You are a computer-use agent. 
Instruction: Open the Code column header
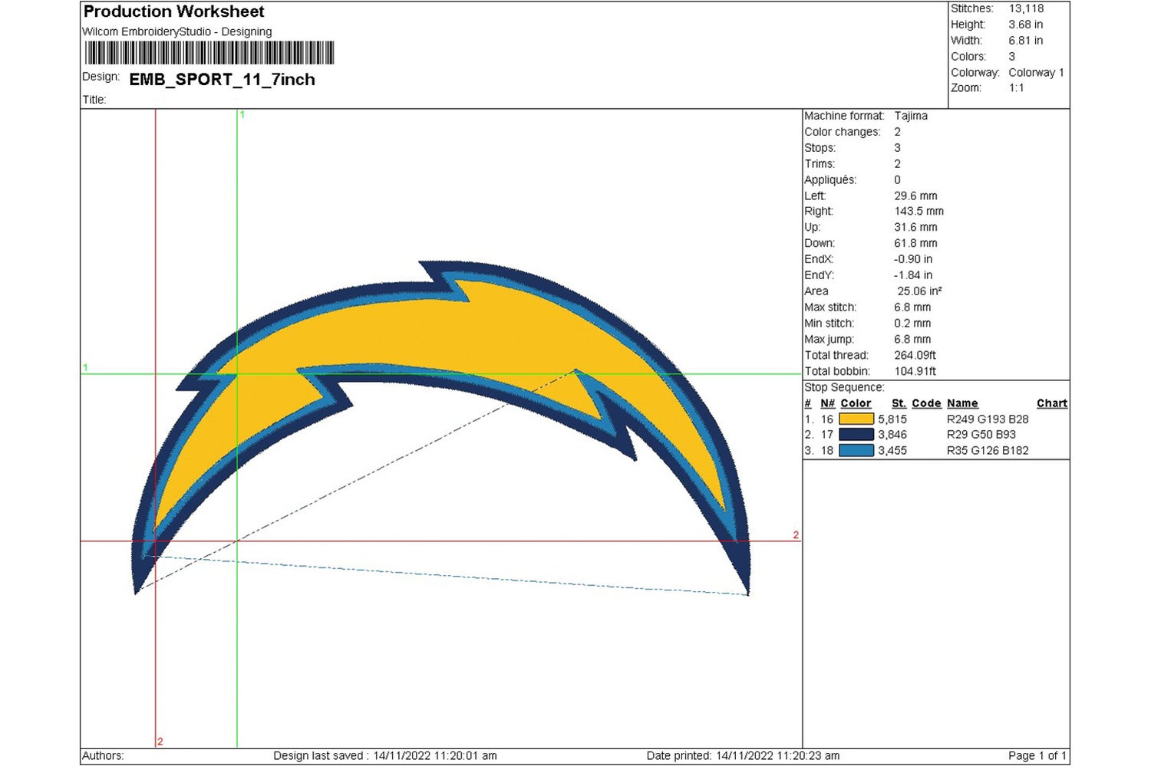(x=926, y=403)
